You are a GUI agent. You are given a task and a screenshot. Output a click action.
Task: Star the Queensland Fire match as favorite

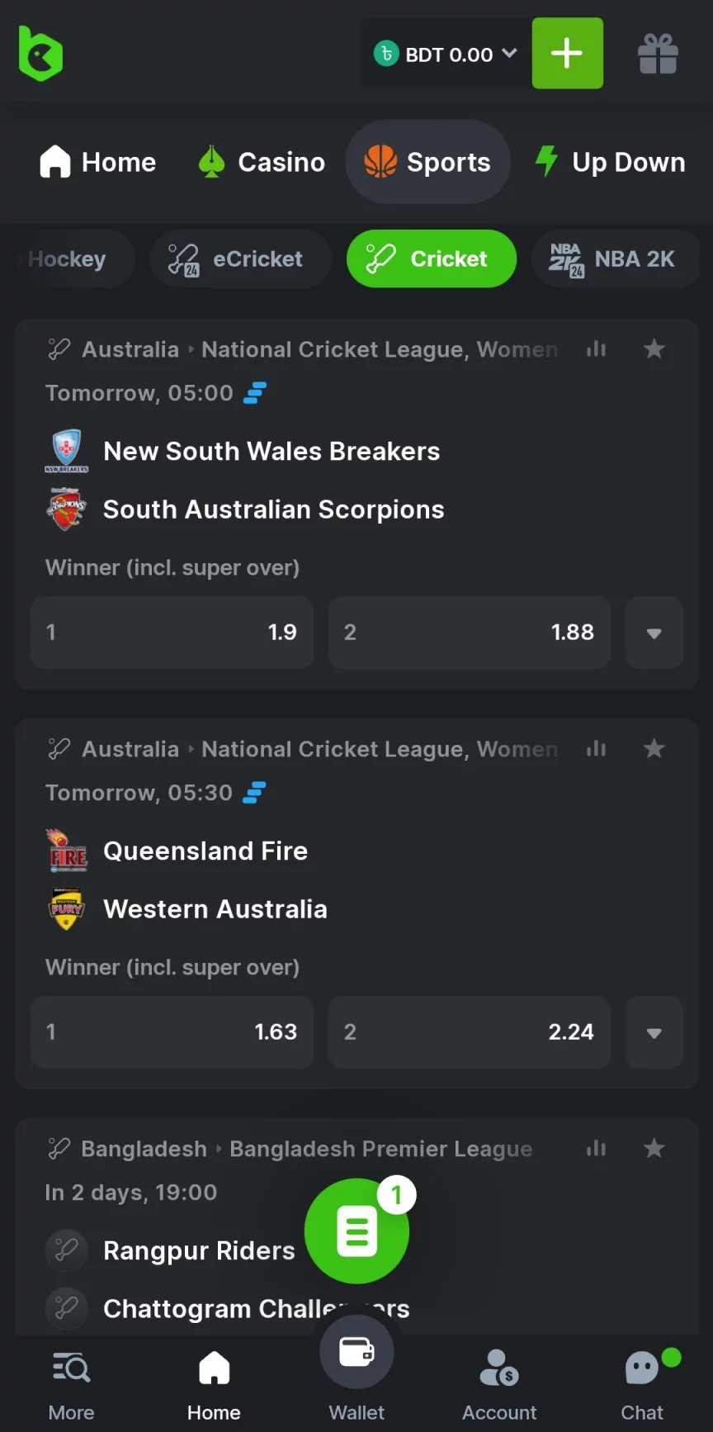pos(654,749)
